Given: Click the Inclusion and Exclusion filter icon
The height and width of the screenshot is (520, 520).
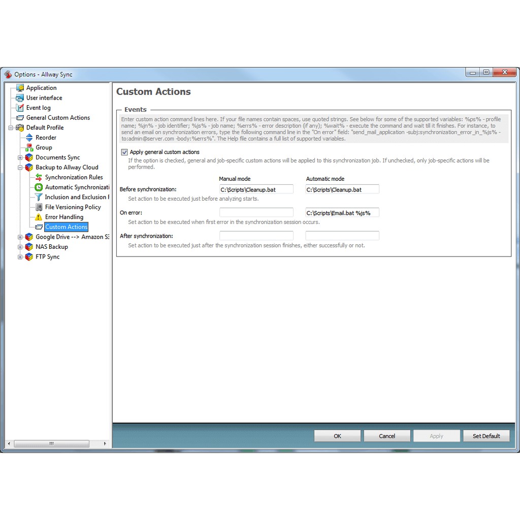Looking at the screenshot, I should pos(39,197).
